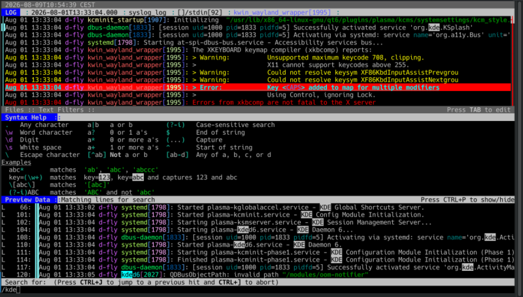Select the XKEYBOARD keymap compiler reports line
Viewport: 523px width, 297px height.
(x=258, y=50)
